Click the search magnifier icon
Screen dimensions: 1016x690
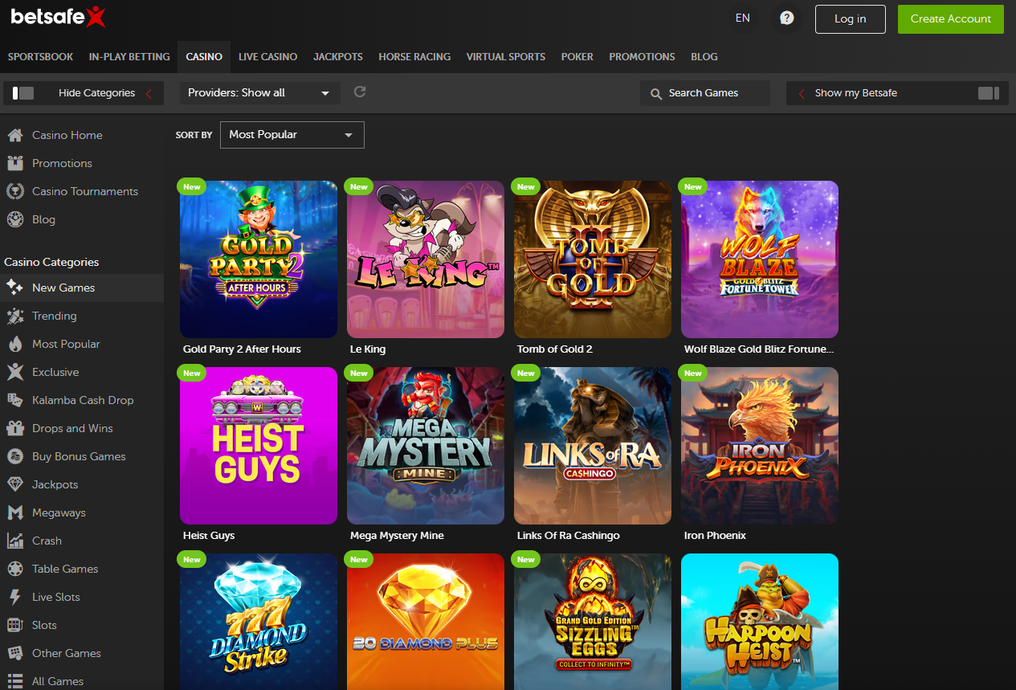656,93
